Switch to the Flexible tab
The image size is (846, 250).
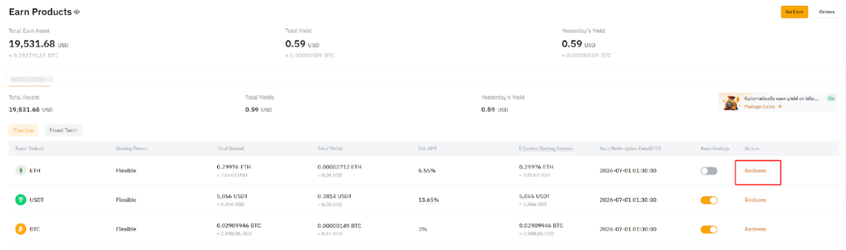click(x=23, y=130)
